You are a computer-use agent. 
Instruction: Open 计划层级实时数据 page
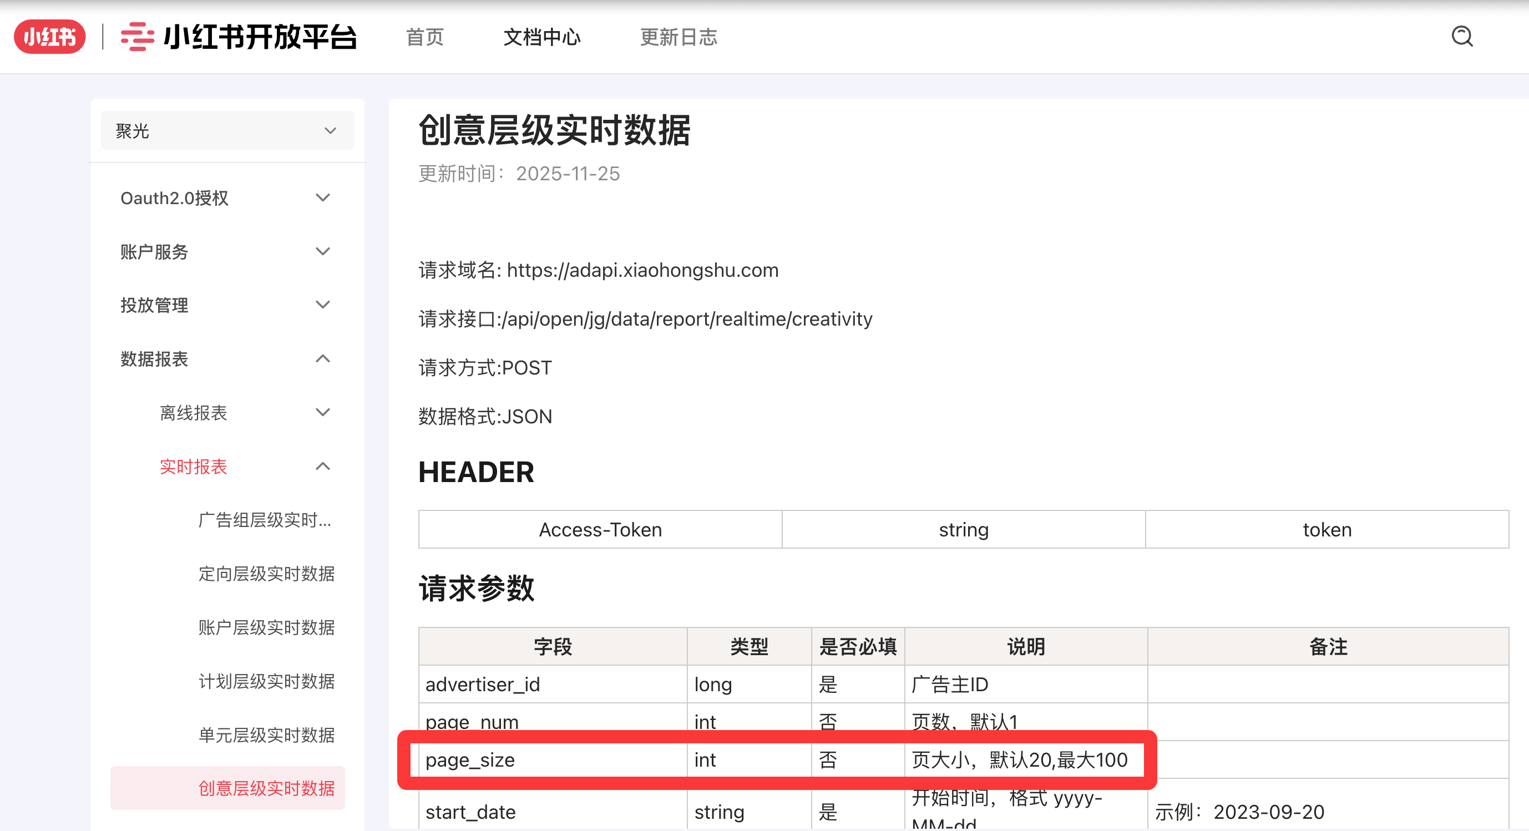[x=267, y=681]
